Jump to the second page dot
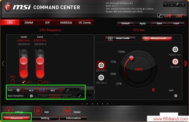Viewport: 189px width, 122px height. coord(87,104)
